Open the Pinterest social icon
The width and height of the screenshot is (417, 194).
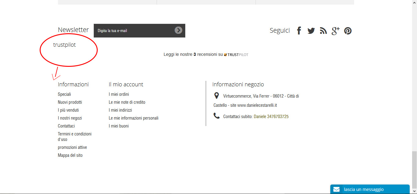(x=348, y=31)
